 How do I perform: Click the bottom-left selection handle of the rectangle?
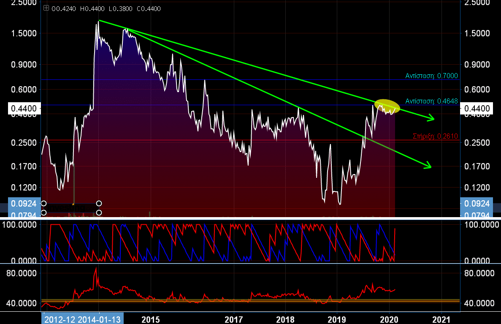(x=43, y=212)
